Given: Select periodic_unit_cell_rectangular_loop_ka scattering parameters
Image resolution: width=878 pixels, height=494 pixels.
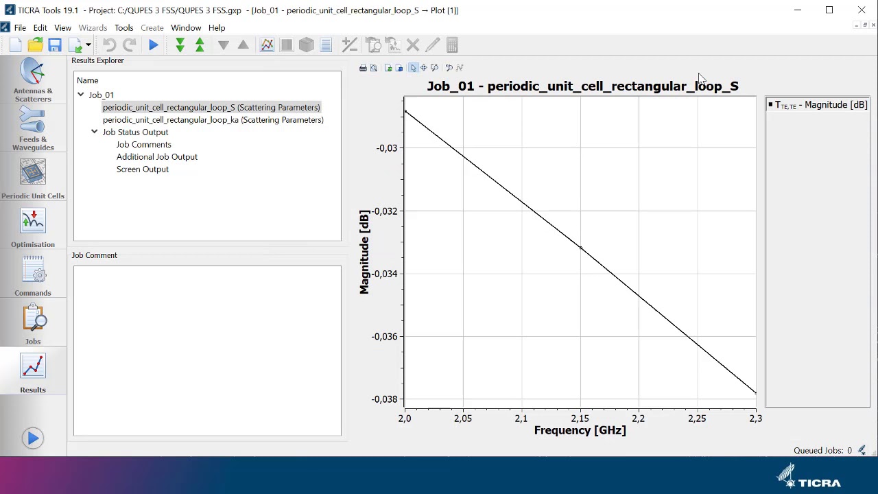Looking at the screenshot, I should (x=213, y=120).
